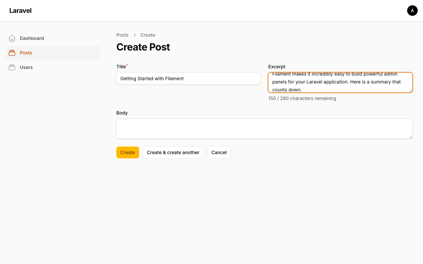This screenshot has height=264, width=423.
Task: Click inside the Body textarea
Action: 264,129
